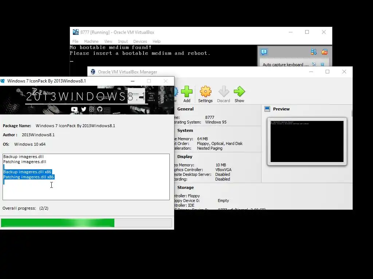Click the details pane vertical scrollbar in Manager
This screenshot has width=373, height=279.
pos(352,113)
